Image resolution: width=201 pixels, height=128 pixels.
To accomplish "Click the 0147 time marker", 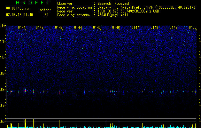I will pos(135,28).
